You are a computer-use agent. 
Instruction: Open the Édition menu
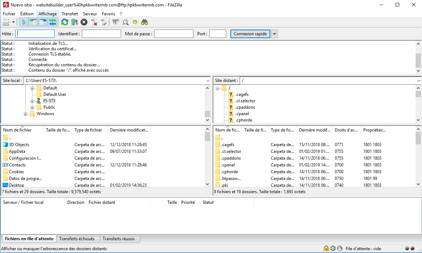click(27, 14)
